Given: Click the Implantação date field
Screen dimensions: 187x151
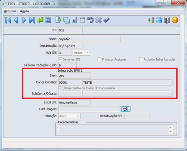Looking at the screenshot, I should tap(71, 46).
